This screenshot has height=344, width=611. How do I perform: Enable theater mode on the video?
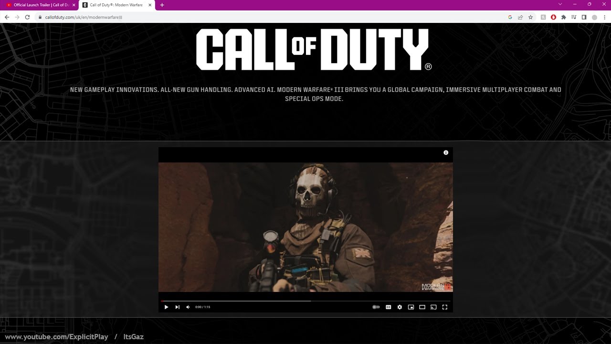click(x=422, y=307)
